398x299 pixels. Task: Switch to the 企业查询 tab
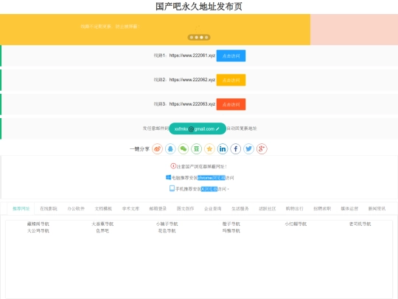tap(213, 209)
